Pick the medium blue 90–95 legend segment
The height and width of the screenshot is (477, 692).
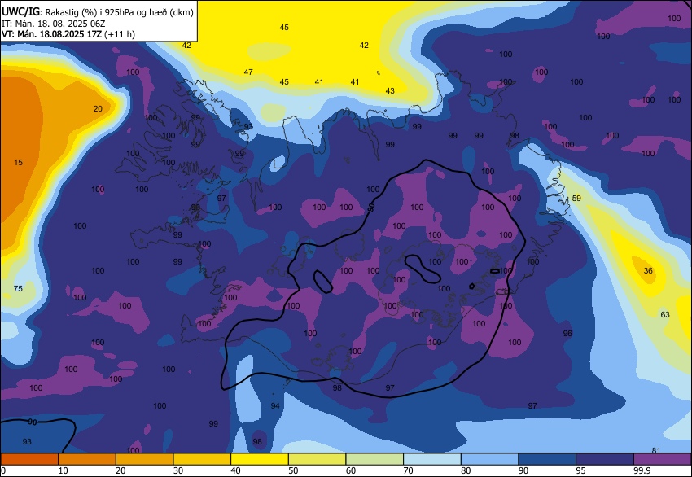pyautogui.click(x=547, y=459)
